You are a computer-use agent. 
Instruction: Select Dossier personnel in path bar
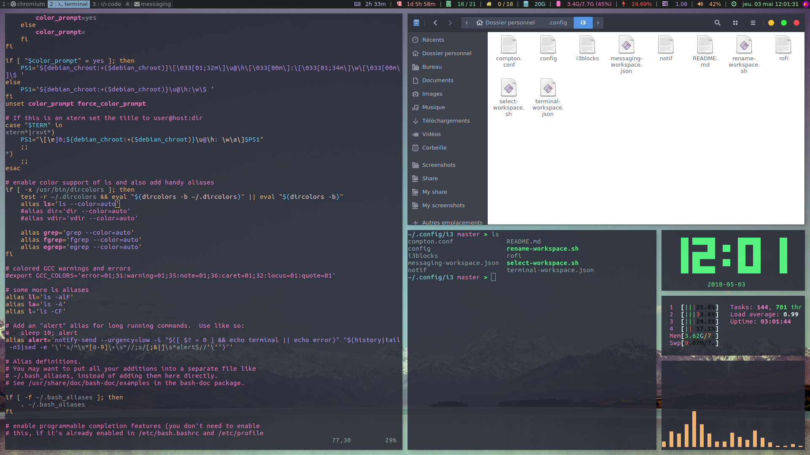pos(505,23)
